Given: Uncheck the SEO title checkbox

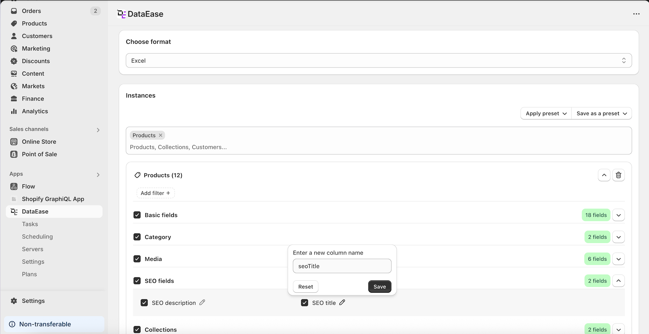Looking at the screenshot, I should point(304,303).
